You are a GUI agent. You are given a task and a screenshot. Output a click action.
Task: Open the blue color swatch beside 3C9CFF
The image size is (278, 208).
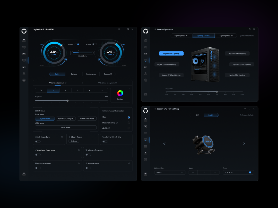coord(250,173)
